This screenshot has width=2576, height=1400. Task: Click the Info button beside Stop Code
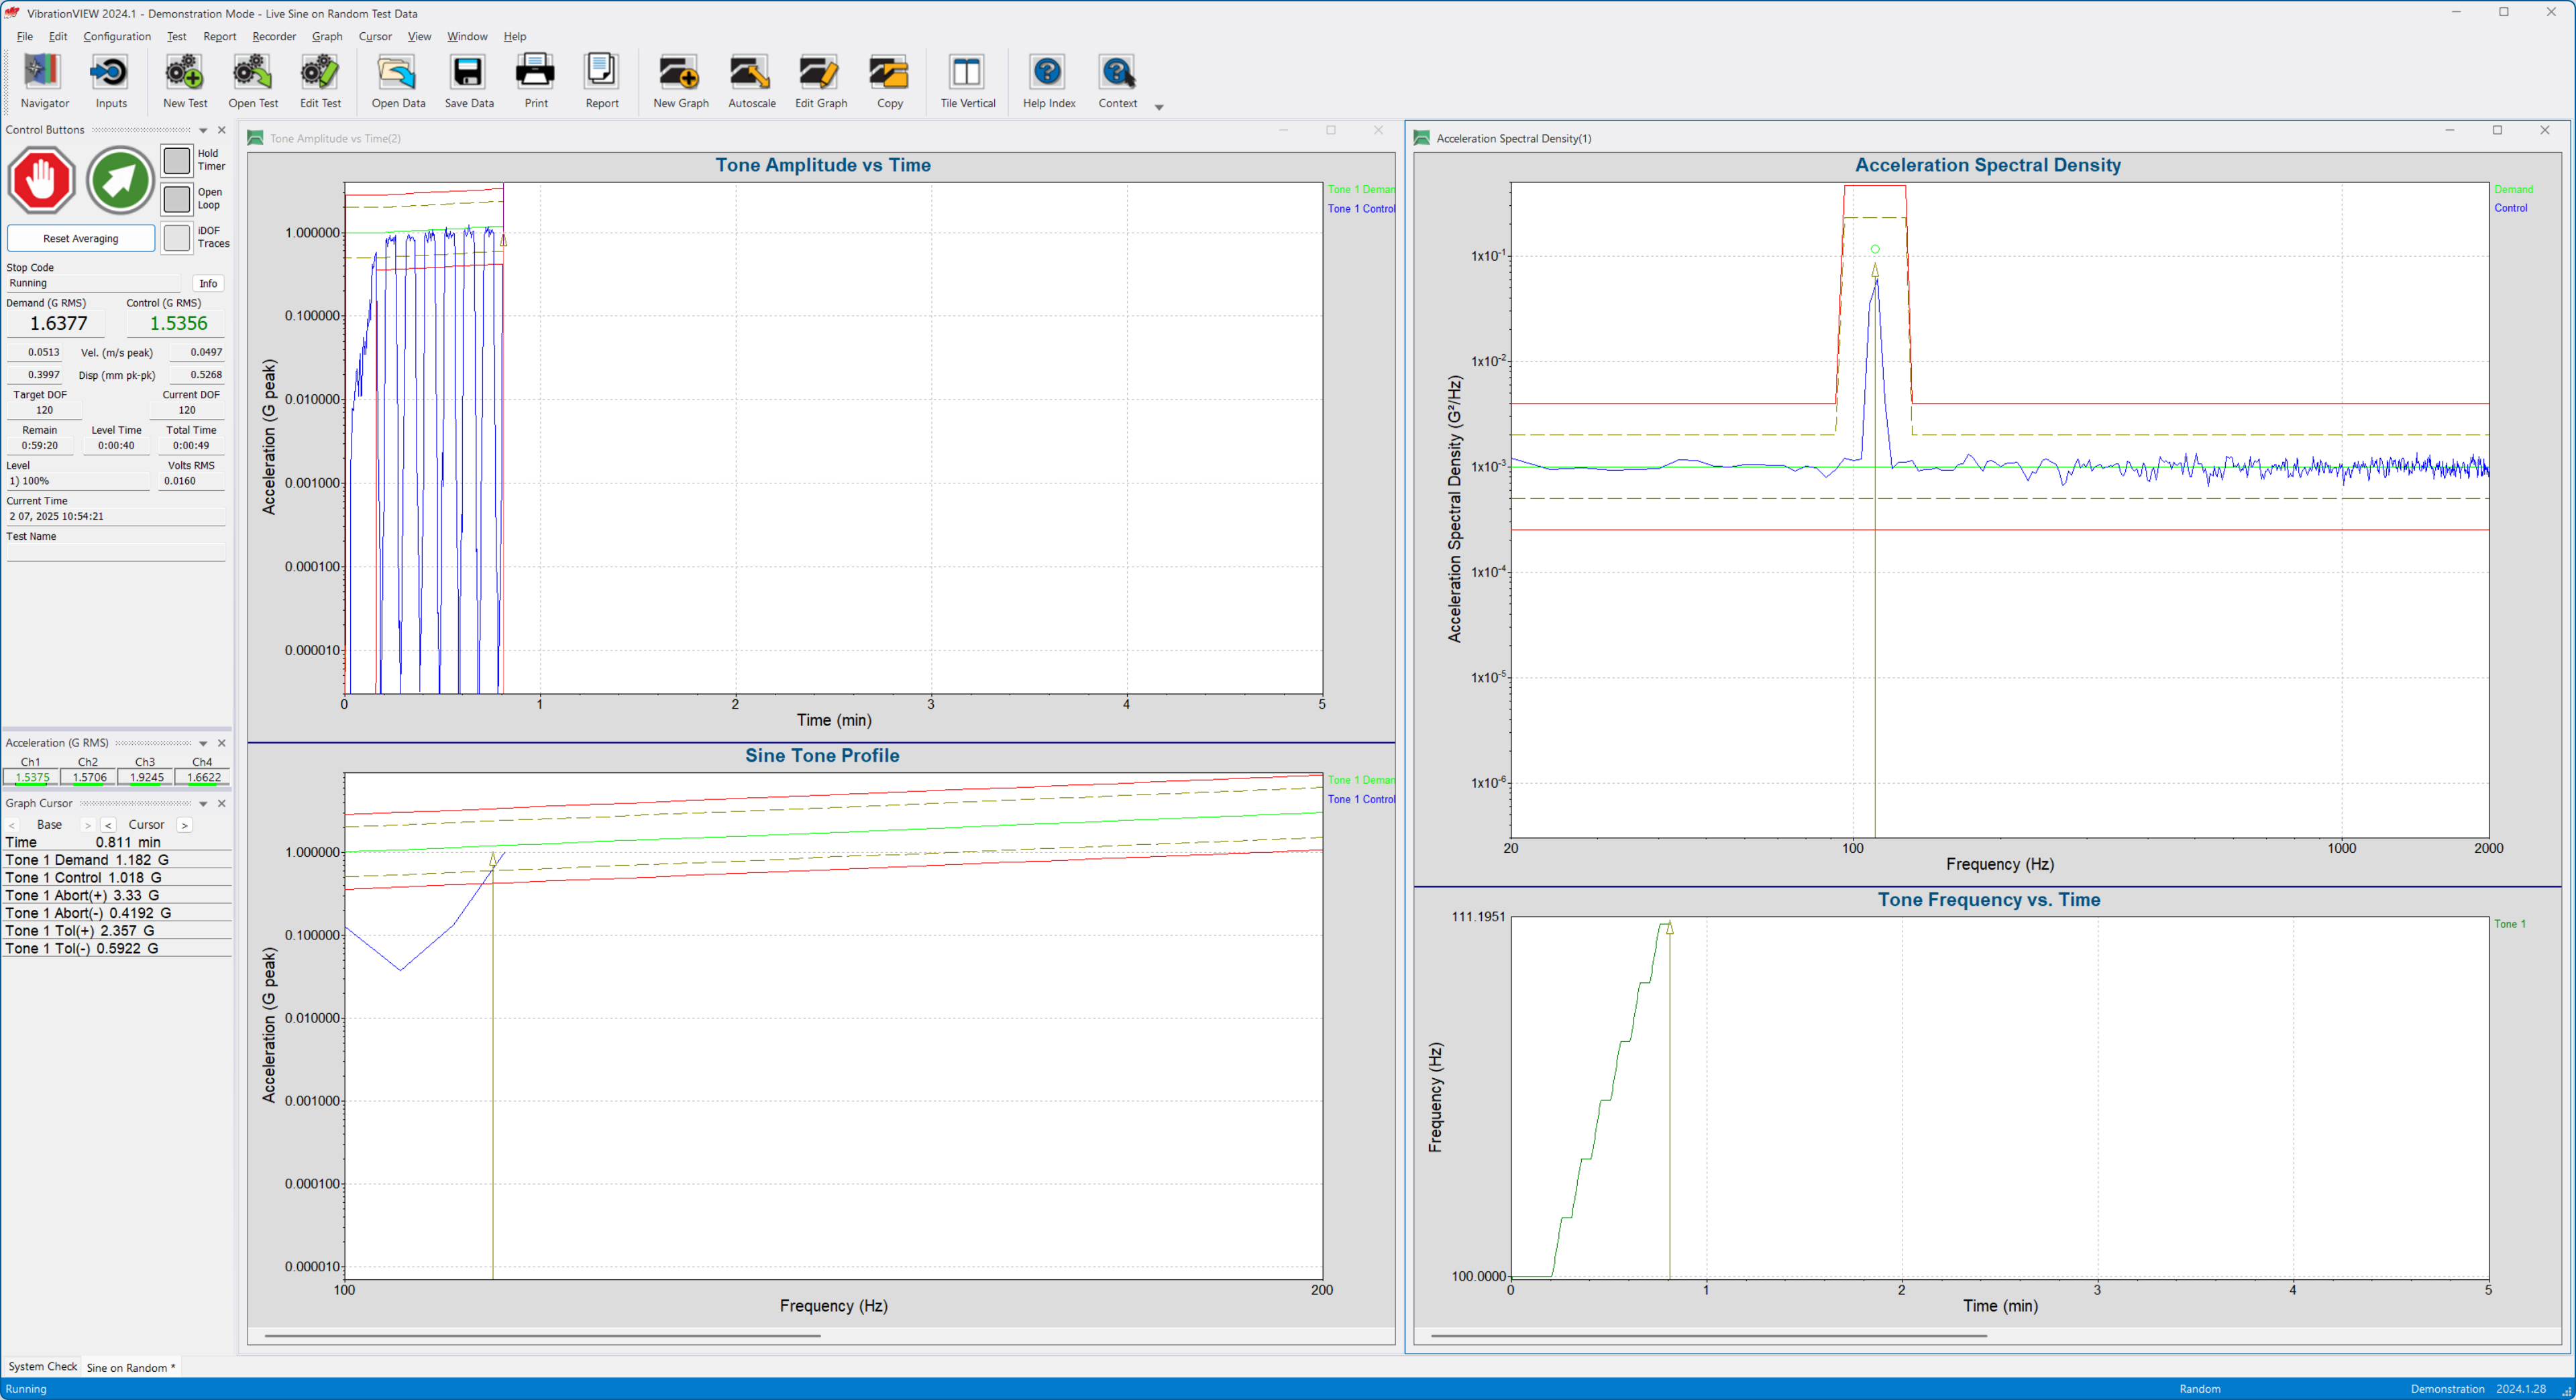(208, 284)
